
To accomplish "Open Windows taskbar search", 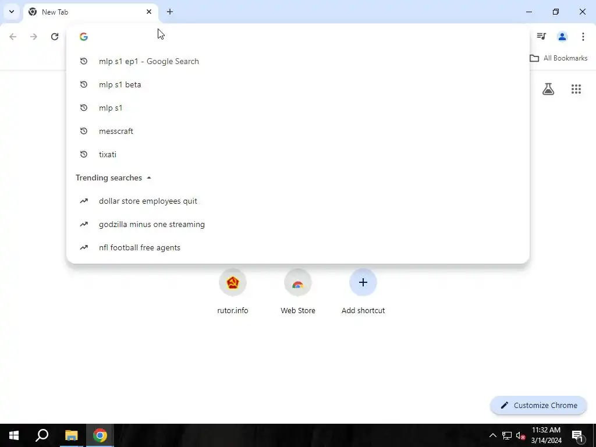I will 42,435.
